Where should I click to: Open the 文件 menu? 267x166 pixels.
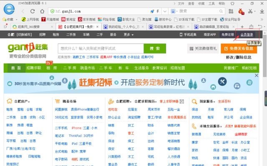(181, 4)
